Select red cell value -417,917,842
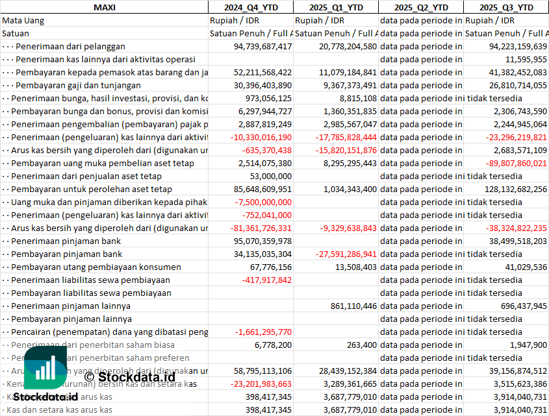549x416 pixels. (x=267, y=279)
